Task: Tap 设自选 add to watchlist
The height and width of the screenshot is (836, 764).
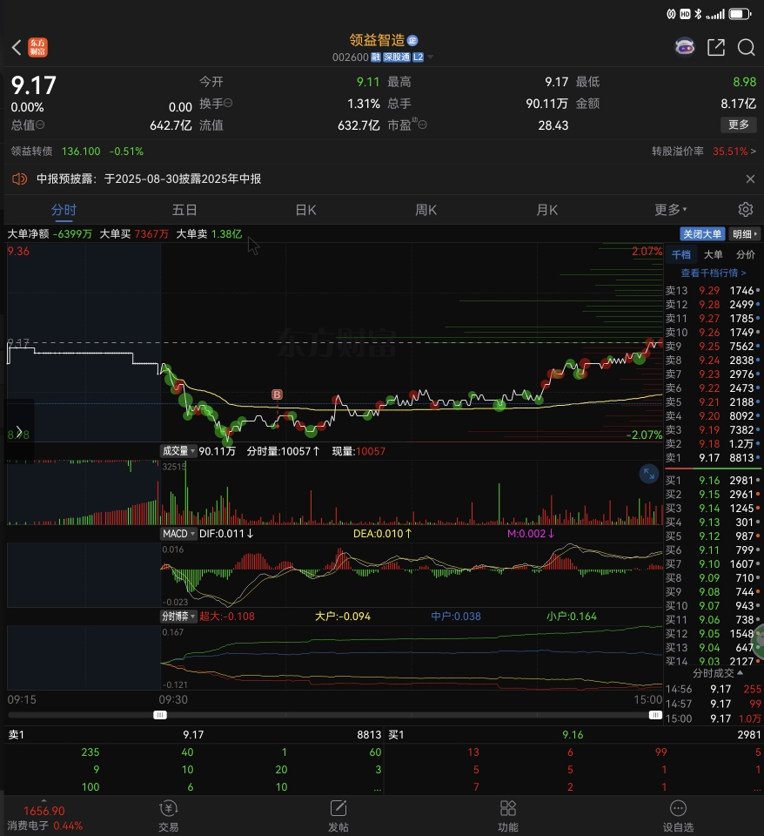Action: click(678, 816)
